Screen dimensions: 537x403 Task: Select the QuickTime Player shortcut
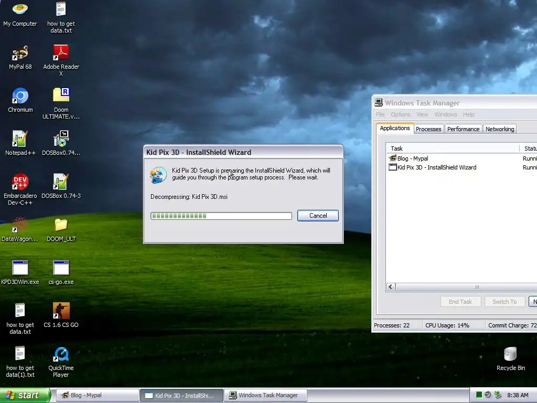coord(61,362)
